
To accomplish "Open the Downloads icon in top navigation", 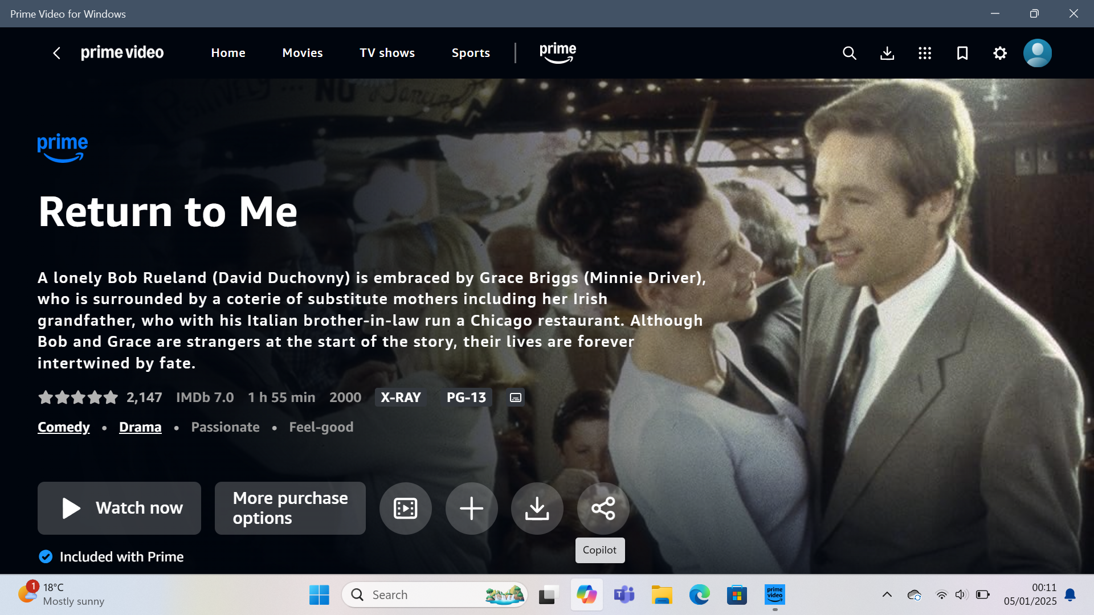I will tap(887, 53).
